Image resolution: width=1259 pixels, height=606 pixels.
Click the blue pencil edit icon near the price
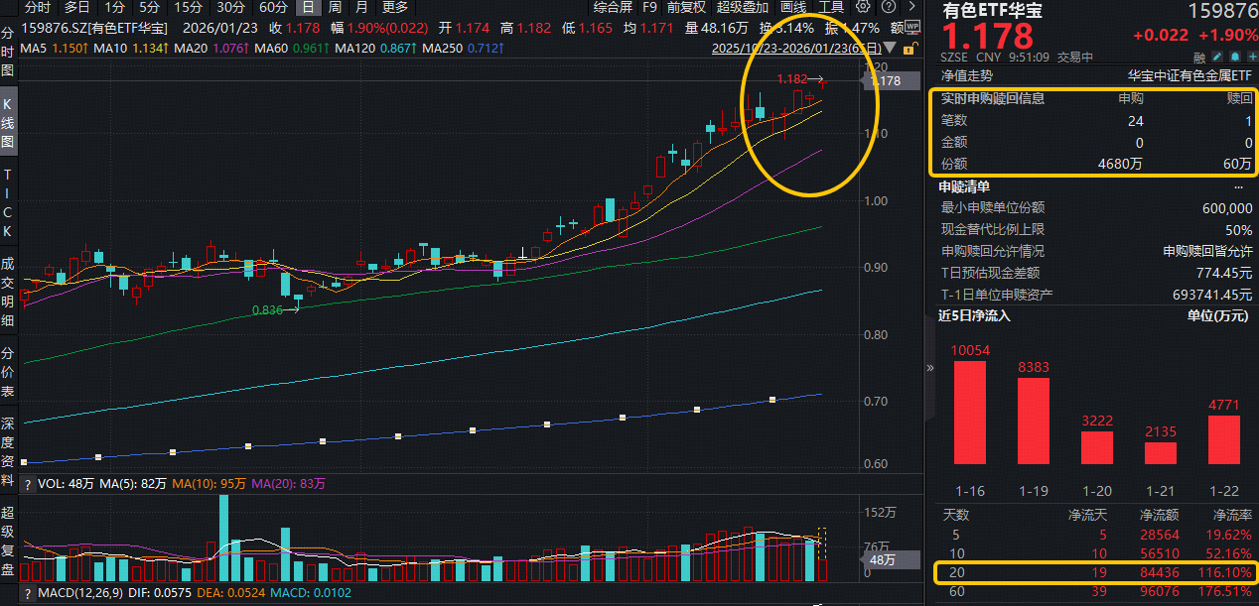click(x=1216, y=57)
